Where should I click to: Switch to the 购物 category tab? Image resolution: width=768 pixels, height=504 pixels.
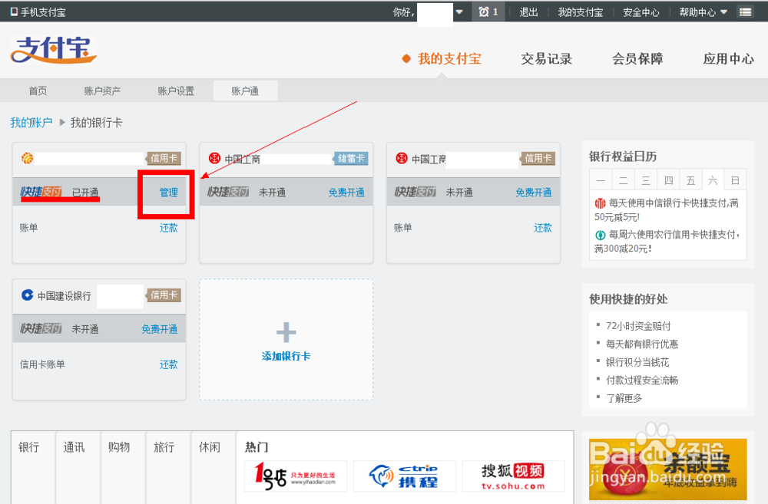pos(119,446)
